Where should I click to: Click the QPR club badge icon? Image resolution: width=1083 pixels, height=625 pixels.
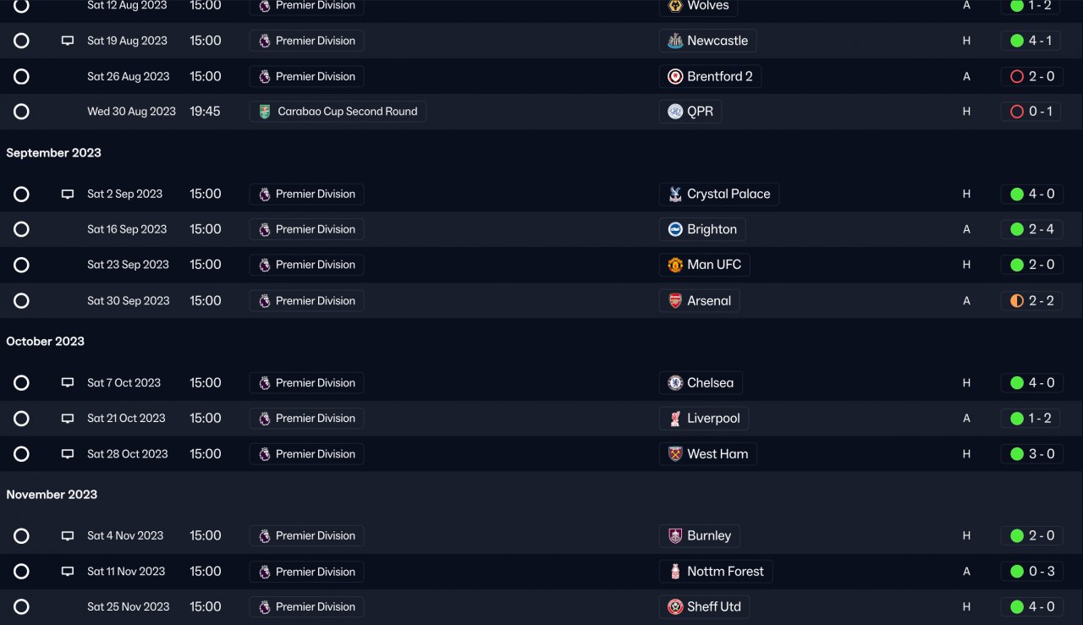[675, 112]
